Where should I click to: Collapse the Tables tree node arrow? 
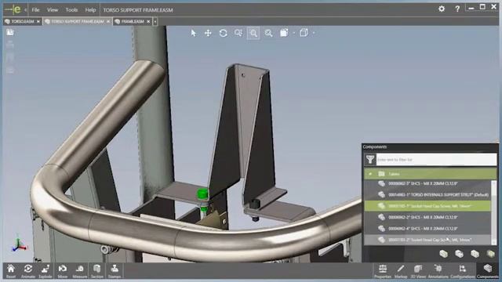click(x=370, y=174)
